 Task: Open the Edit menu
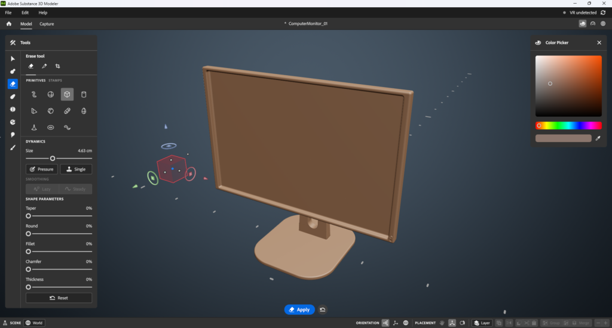click(25, 13)
